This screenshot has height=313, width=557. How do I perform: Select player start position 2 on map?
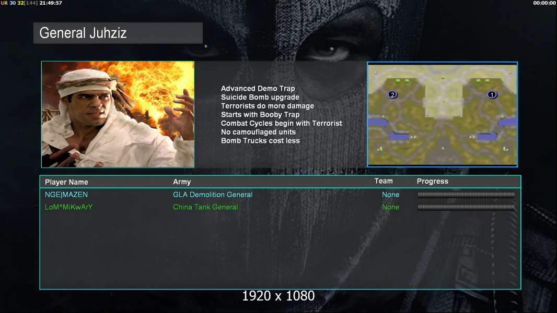click(x=392, y=94)
